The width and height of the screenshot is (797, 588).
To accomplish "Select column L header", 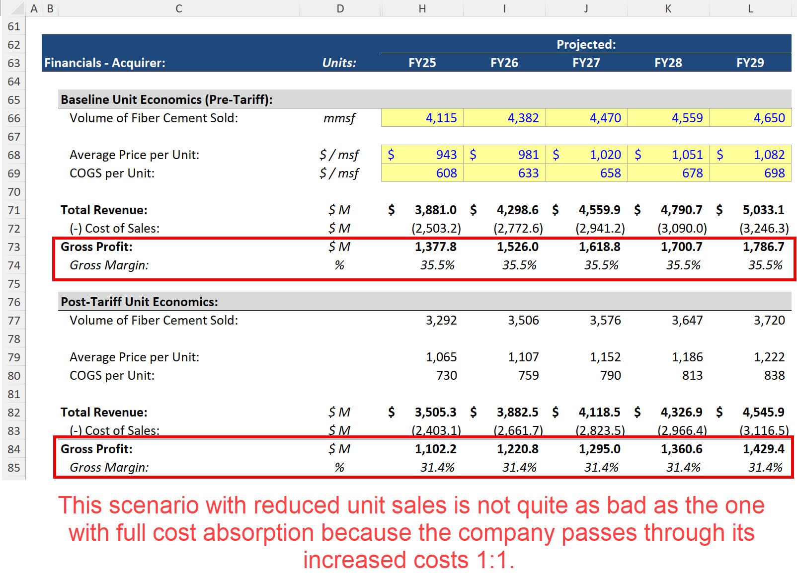I will click(x=749, y=8).
